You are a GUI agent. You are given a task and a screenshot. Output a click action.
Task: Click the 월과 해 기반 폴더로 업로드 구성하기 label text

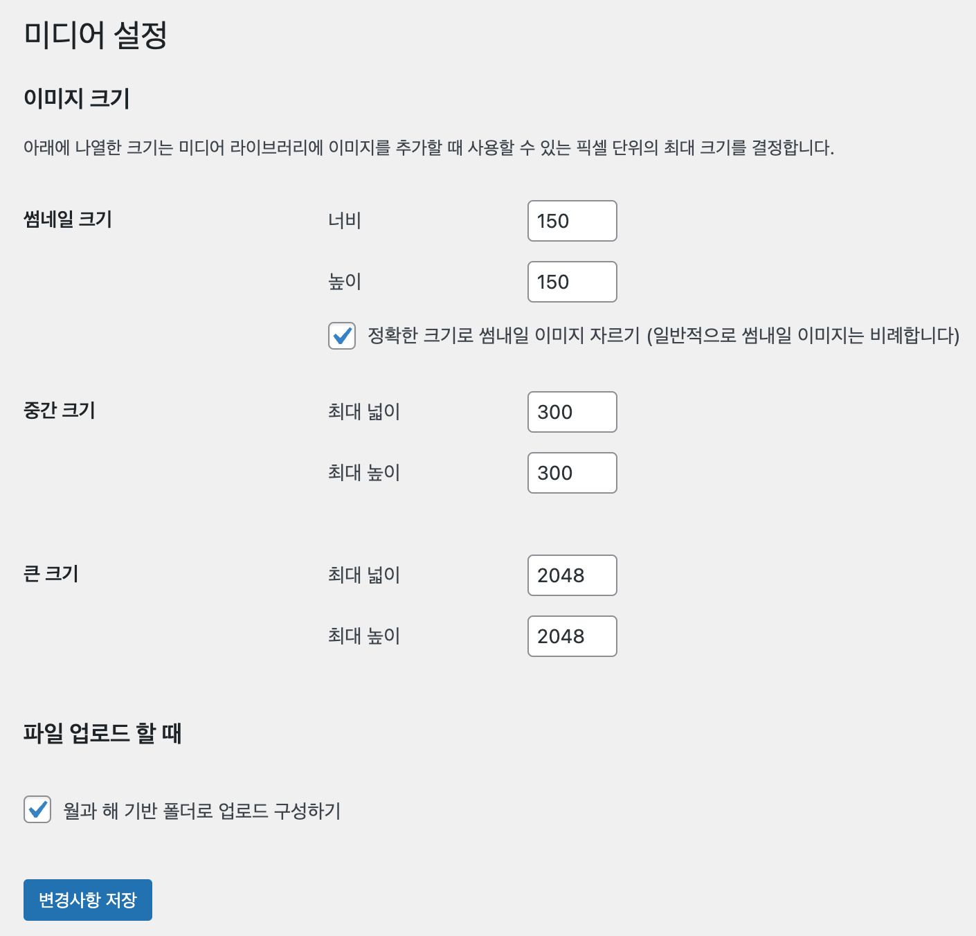pos(202,811)
